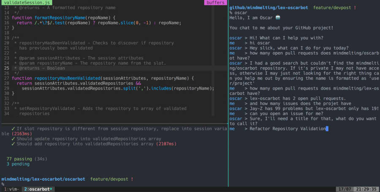Screen dimensions: 380x192
Task: Click the red exclamation mark after feature/devpost in right pane
Action: tap(355, 8)
